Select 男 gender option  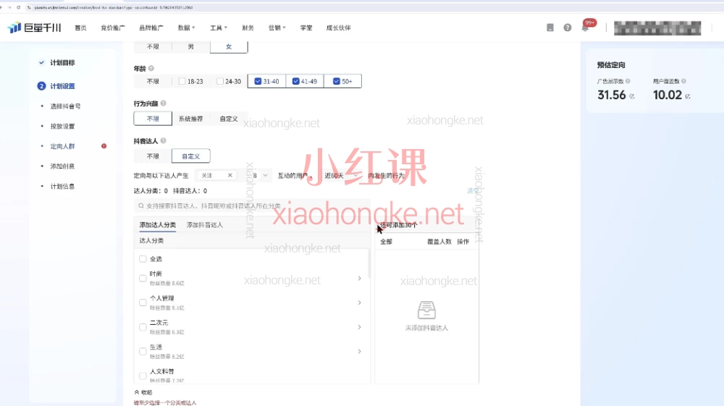click(190, 46)
